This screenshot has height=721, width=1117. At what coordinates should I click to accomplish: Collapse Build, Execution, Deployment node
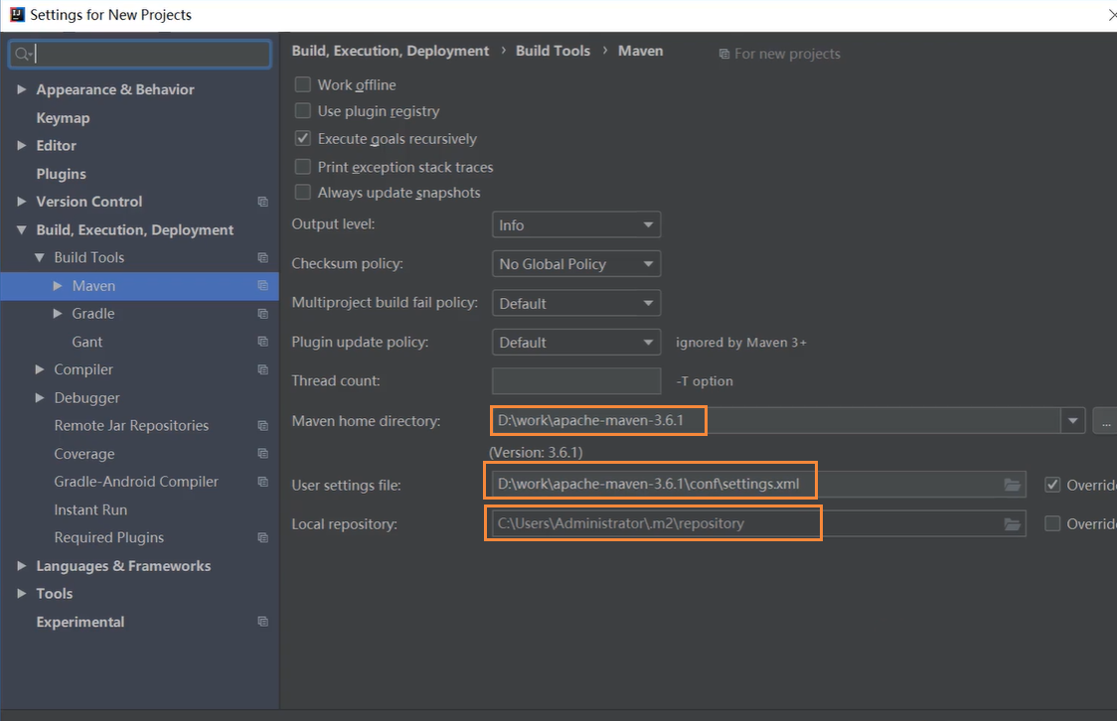(x=22, y=229)
